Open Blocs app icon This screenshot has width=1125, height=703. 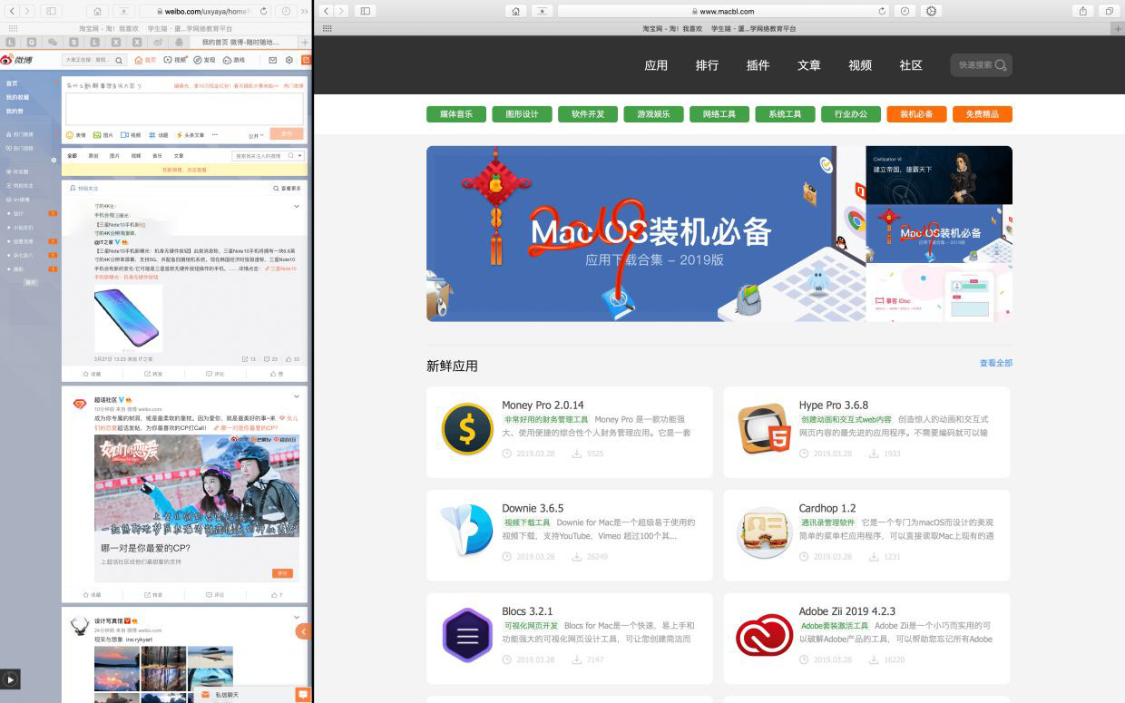467,635
